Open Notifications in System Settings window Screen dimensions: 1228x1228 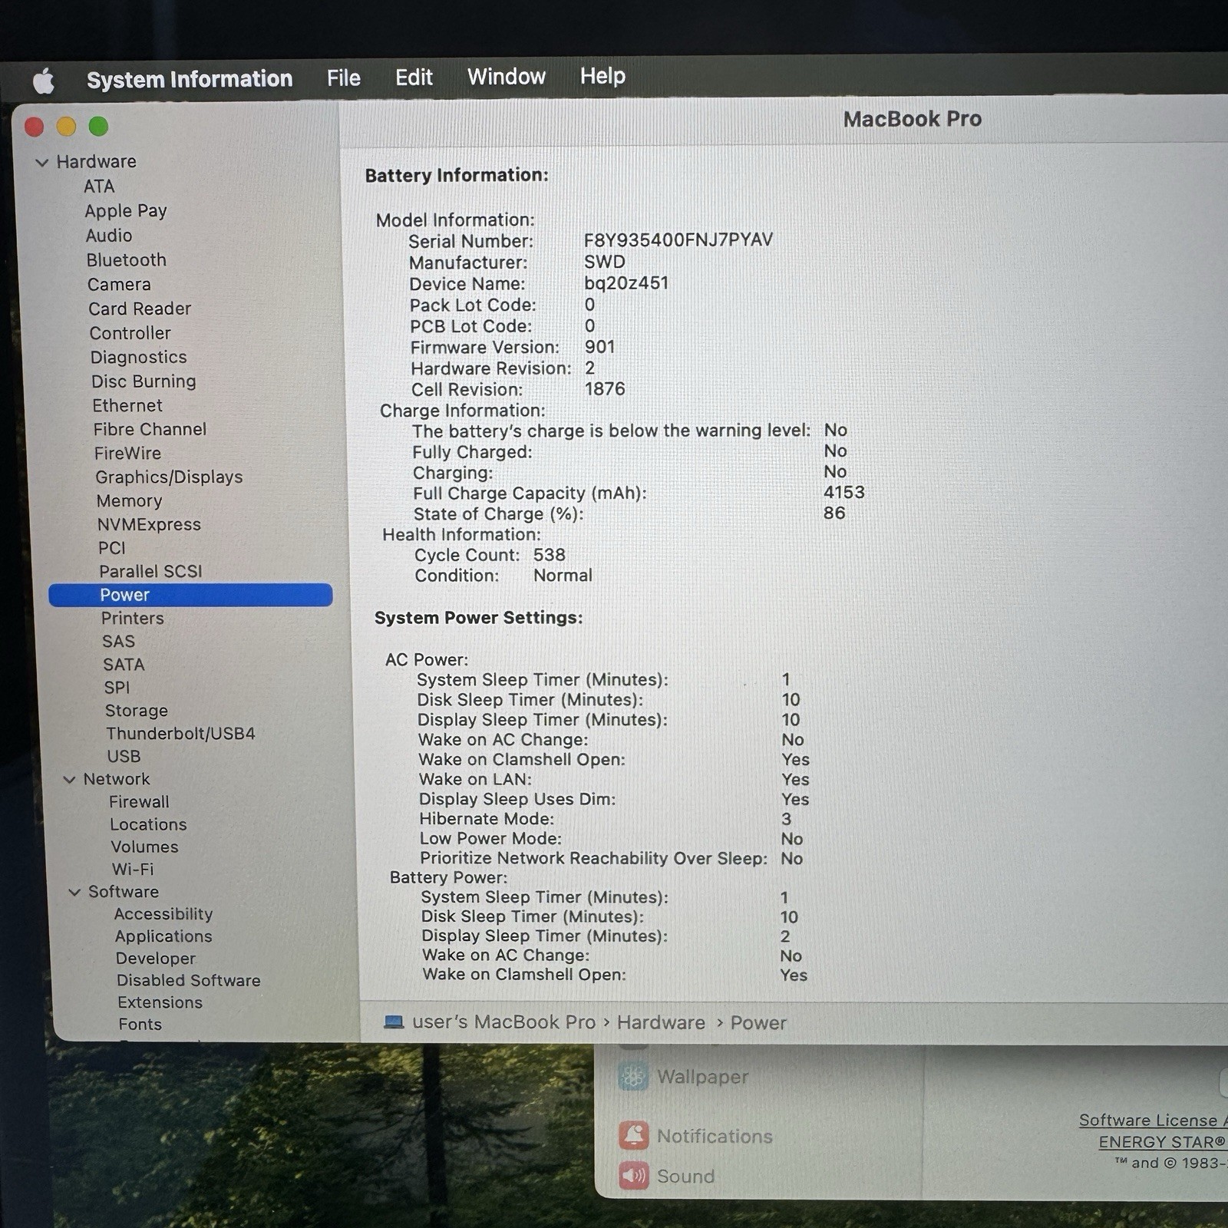(x=695, y=1136)
